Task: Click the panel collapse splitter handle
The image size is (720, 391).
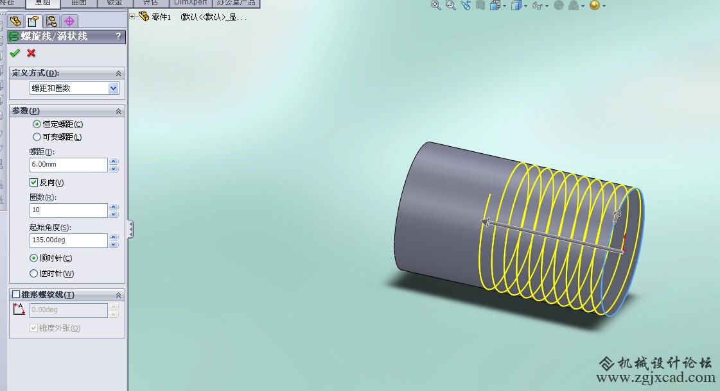Action: coord(130,229)
